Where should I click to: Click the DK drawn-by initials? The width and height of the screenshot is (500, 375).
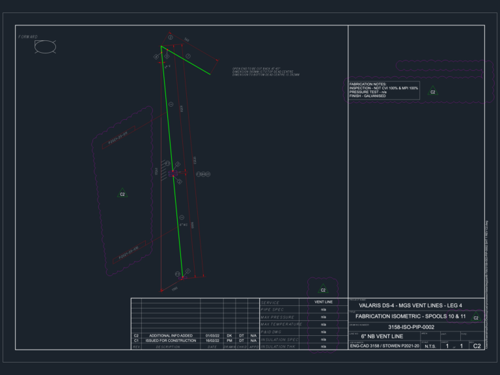tap(229, 335)
